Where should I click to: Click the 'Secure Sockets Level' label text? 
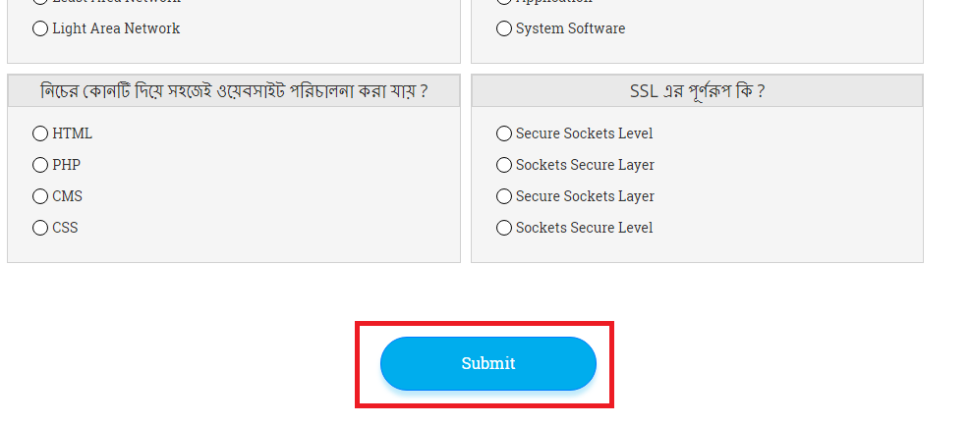[584, 133]
